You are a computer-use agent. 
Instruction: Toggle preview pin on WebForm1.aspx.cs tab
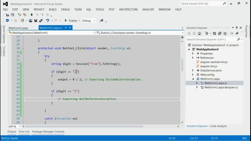pyautogui.click(x=65, y=28)
